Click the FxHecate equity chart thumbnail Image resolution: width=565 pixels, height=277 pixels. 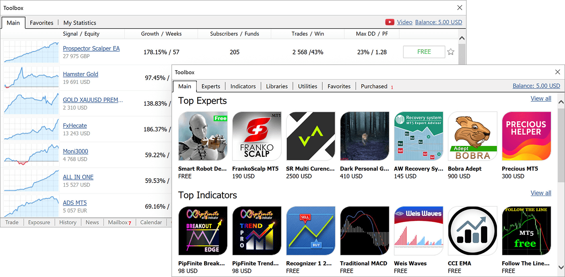(31, 129)
